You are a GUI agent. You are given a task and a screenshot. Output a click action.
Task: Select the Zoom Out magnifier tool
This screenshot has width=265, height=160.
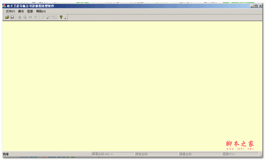coord(25,17)
